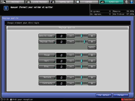This screenshot has width=135, height=101.
Task: Click the En impress. counter
Action: tap(101, 14)
